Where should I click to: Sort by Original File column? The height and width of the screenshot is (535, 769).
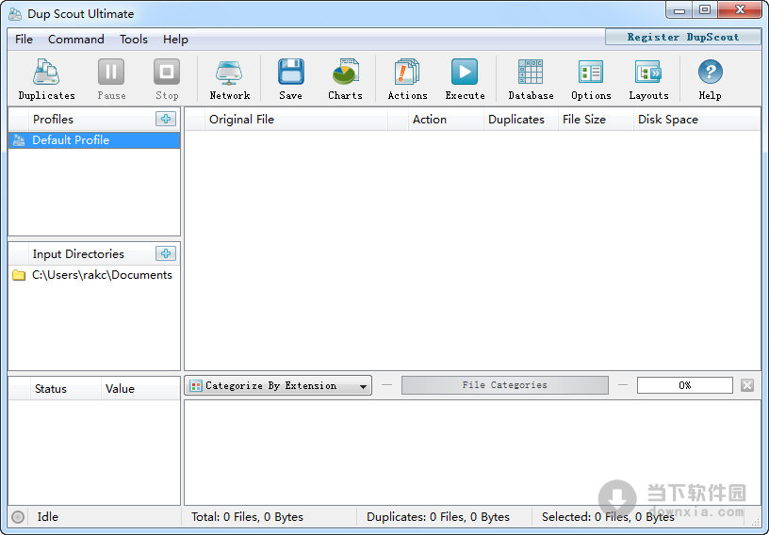click(x=296, y=120)
